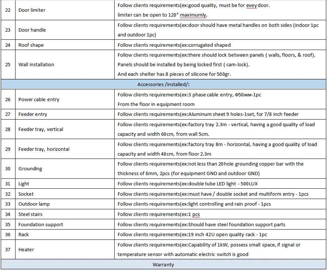Click the 'steel foundation support parts' description
This screenshot has width=327, height=270.
251,224
